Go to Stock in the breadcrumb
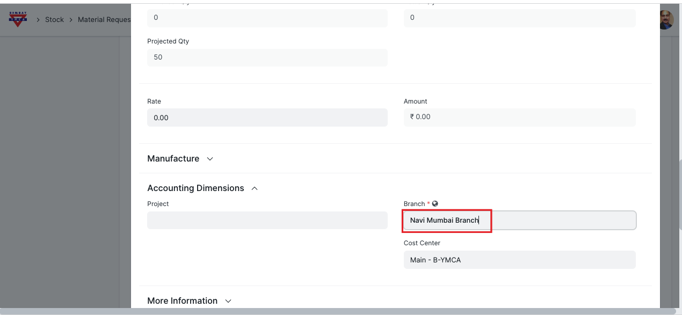Viewport: 682px width, 315px height. coord(54,20)
